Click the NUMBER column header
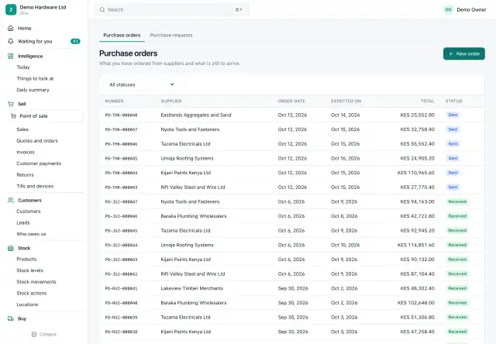 click(x=114, y=101)
